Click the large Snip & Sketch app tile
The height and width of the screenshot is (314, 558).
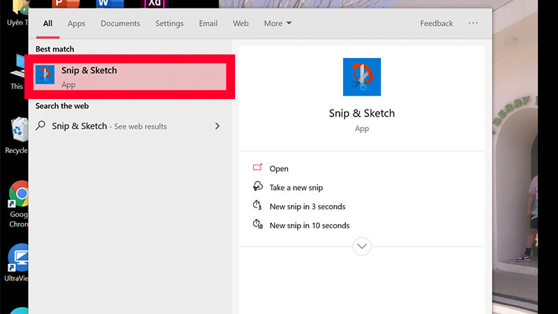[361, 77]
